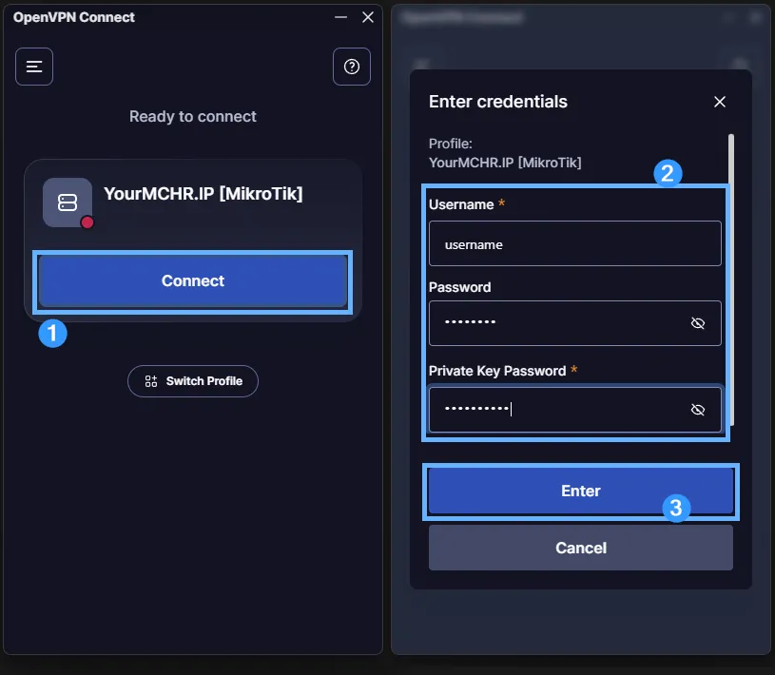Image resolution: width=775 pixels, height=675 pixels.
Task: Open the help question mark icon
Action: [x=352, y=67]
